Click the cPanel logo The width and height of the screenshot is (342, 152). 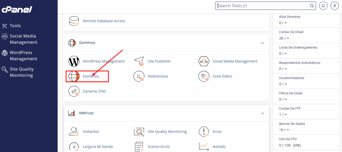pyautogui.click(x=17, y=10)
